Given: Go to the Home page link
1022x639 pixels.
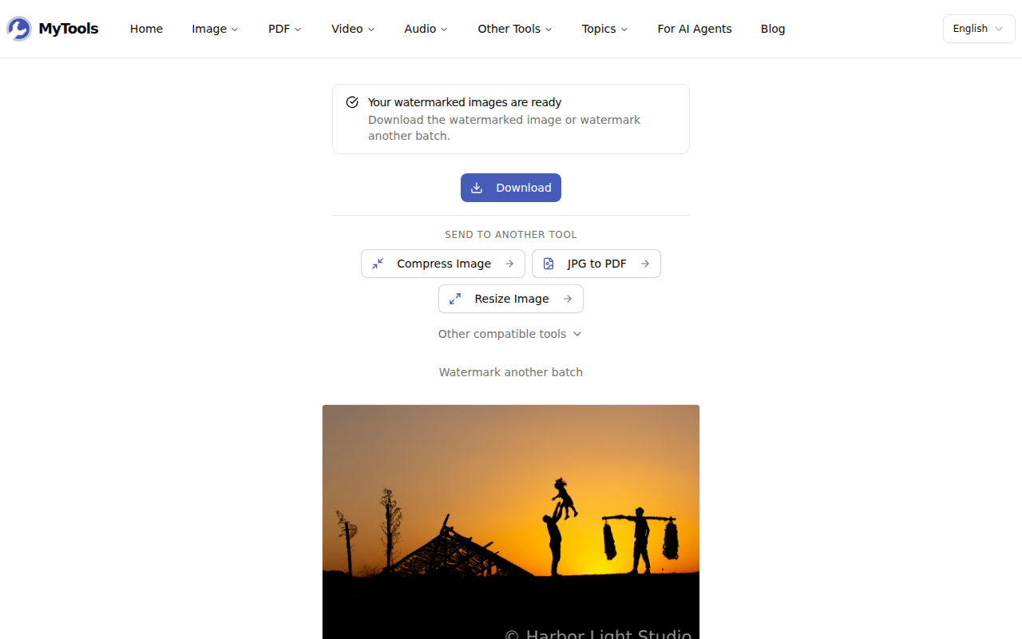Looking at the screenshot, I should click(x=146, y=29).
